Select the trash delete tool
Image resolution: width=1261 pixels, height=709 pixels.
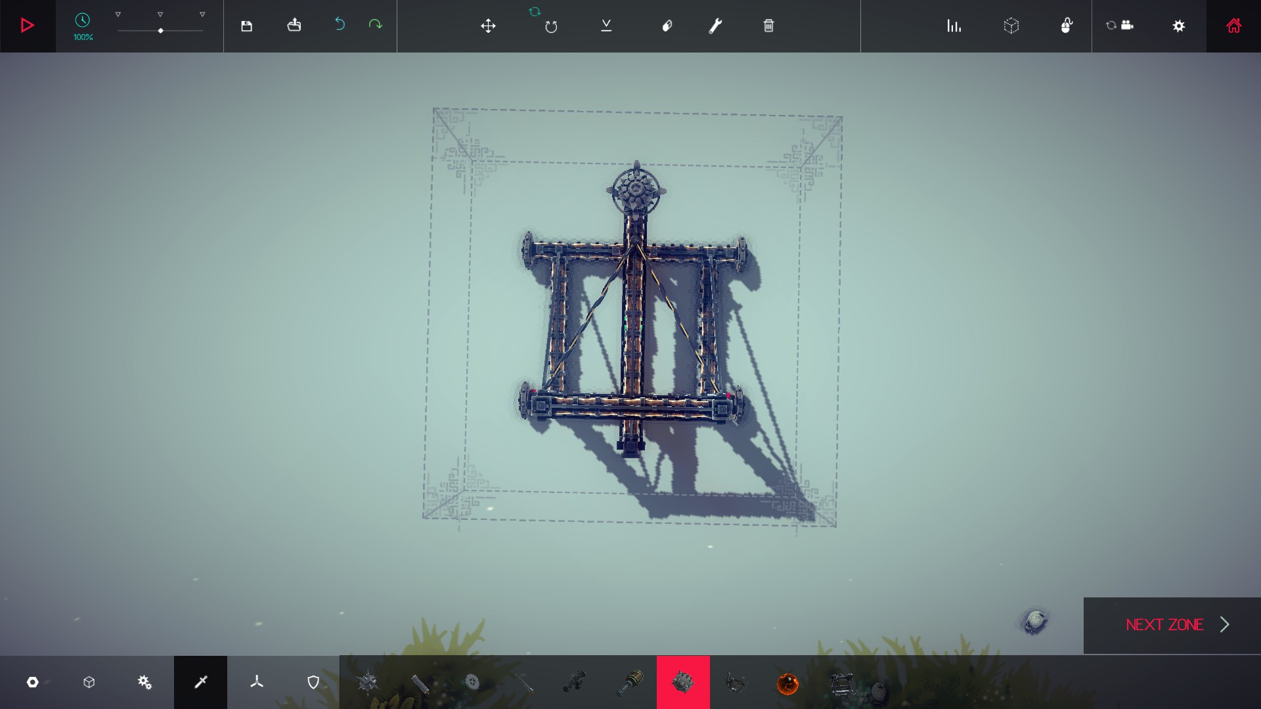[768, 26]
